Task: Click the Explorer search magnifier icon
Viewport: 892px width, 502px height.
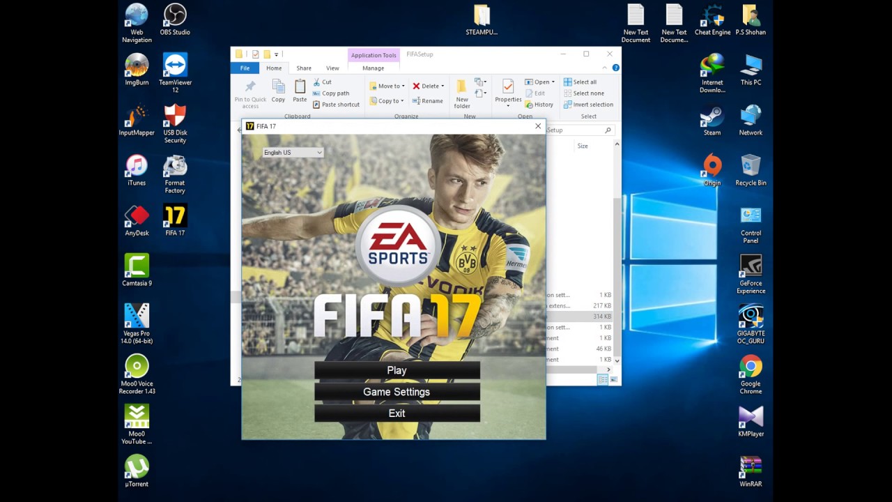Action: tap(608, 130)
